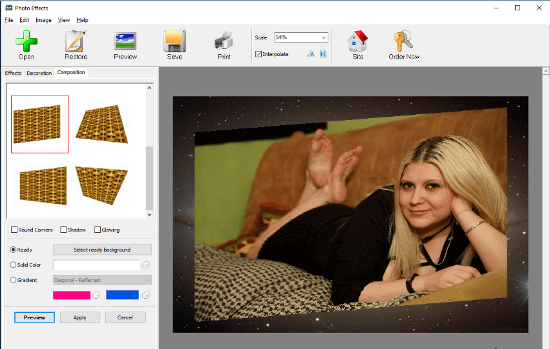The height and width of the screenshot is (349, 550).
Task: Click the Open toolbar icon
Action: (26, 41)
